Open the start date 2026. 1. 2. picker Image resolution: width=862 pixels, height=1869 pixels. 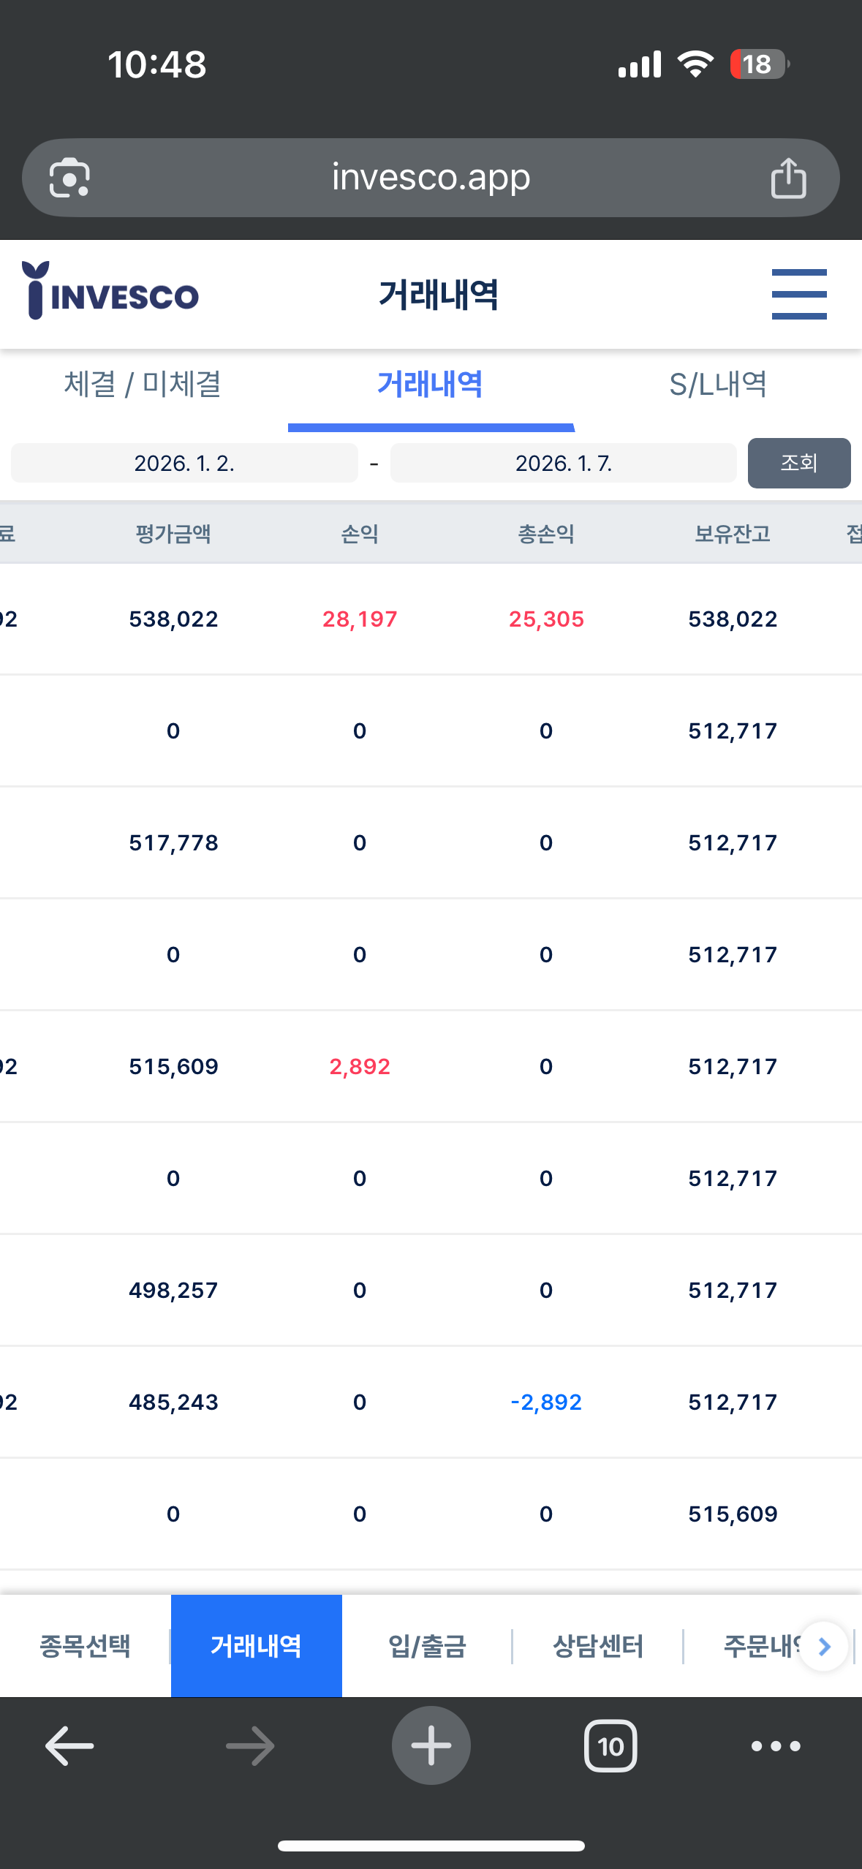tap(184, 463)
